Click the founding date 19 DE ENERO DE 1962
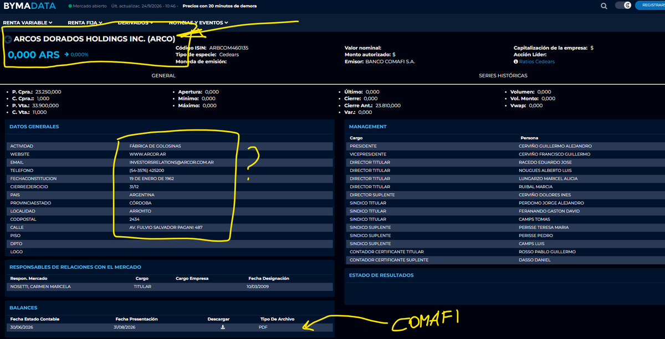 point(152,179)
